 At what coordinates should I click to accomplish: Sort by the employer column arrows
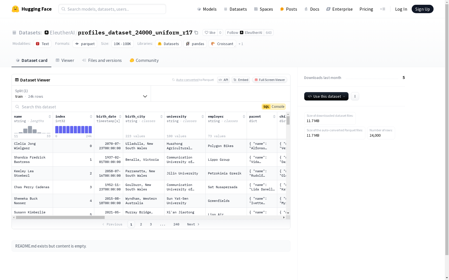tap(244, 116)
